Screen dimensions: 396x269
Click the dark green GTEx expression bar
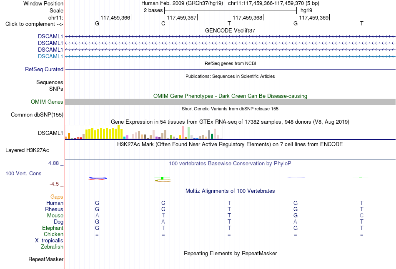point(212,136)
